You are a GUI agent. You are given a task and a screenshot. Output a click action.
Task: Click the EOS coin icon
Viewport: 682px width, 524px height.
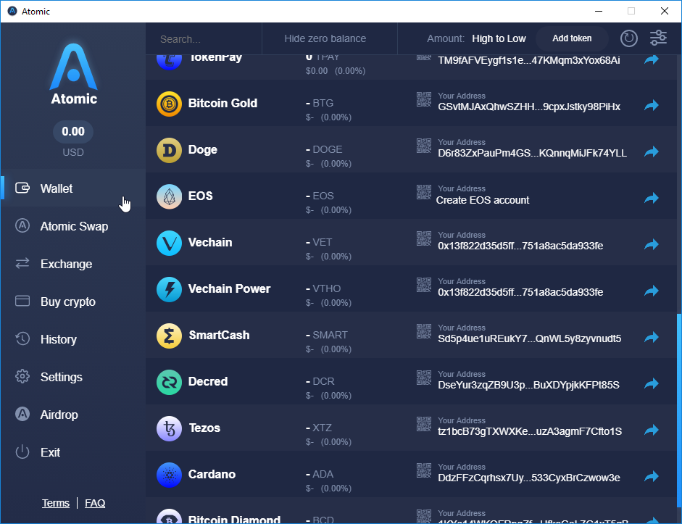click(x=169, y=196)
